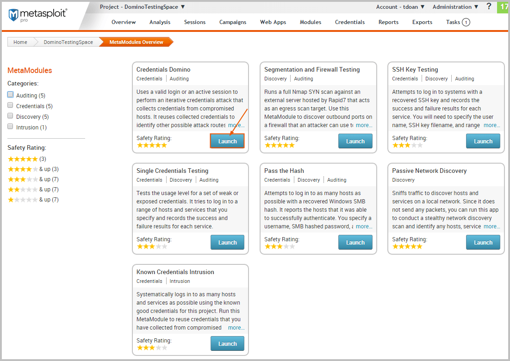
Task: Open the Administration dropdown menu
Action: coord(455,7)
